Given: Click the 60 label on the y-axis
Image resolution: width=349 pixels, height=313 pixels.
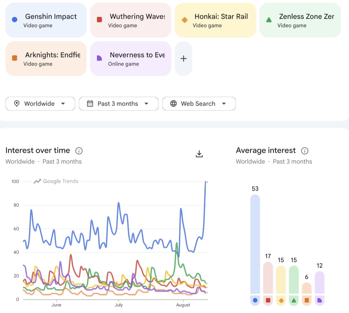Looking at the screenshot, I should (16, 229).
